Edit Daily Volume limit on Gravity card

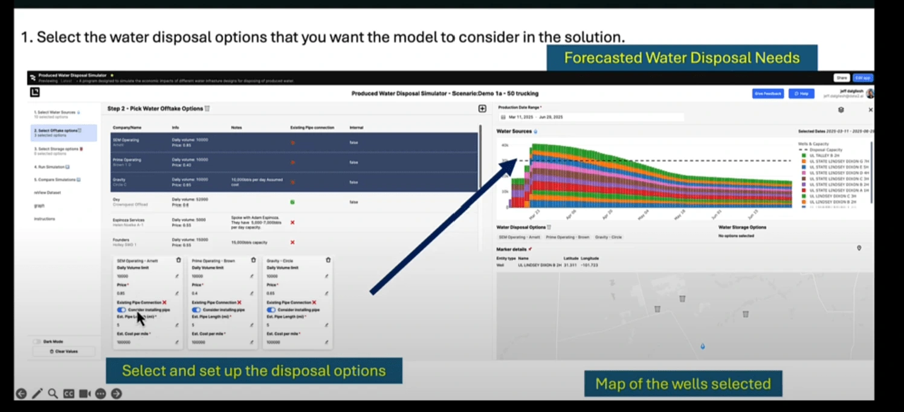pyautogui.click(x=327, y=276)
